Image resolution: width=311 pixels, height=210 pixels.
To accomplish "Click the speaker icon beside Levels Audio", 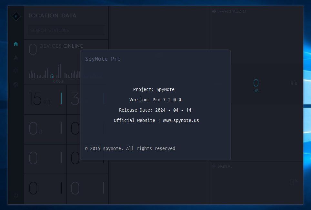I will [x=214, y=11].
